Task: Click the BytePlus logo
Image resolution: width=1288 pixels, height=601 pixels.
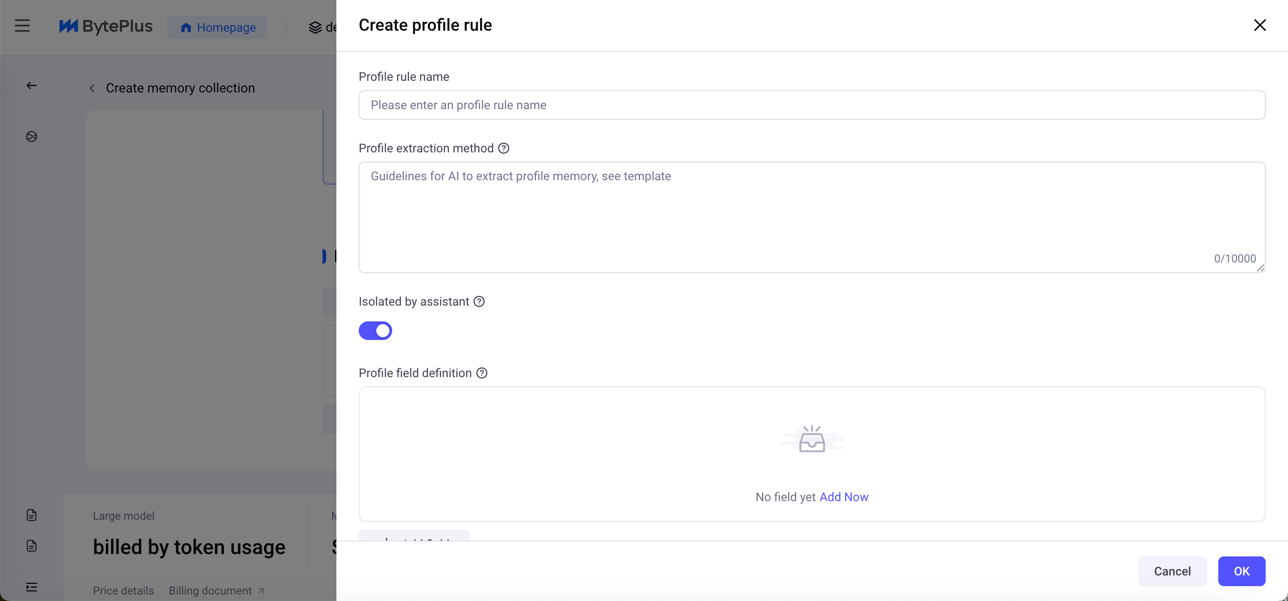Action: 105,26
